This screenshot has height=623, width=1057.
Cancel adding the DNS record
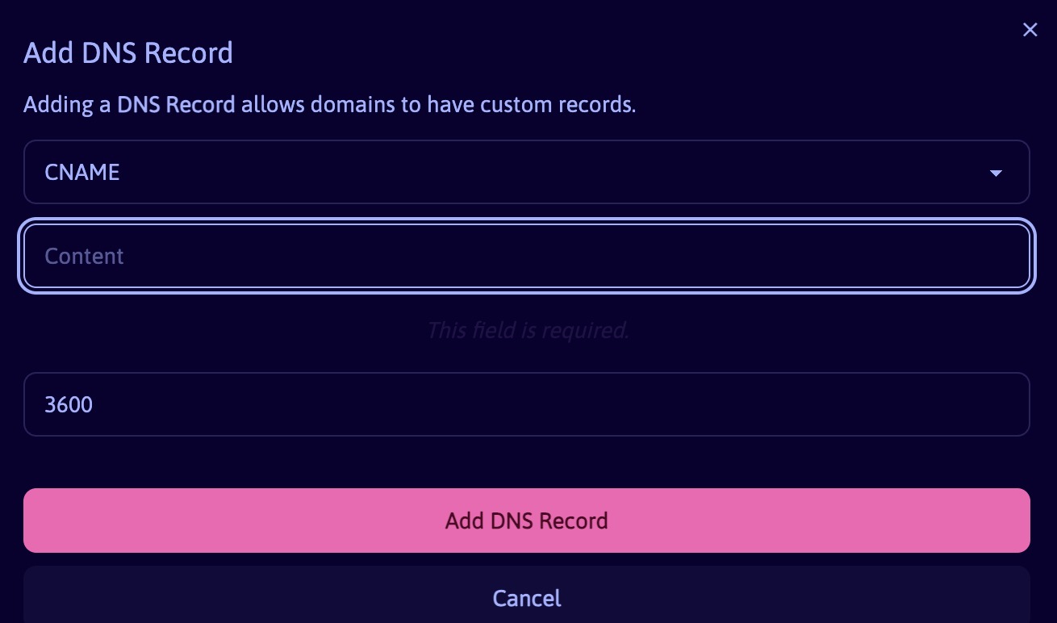point(527,598)
